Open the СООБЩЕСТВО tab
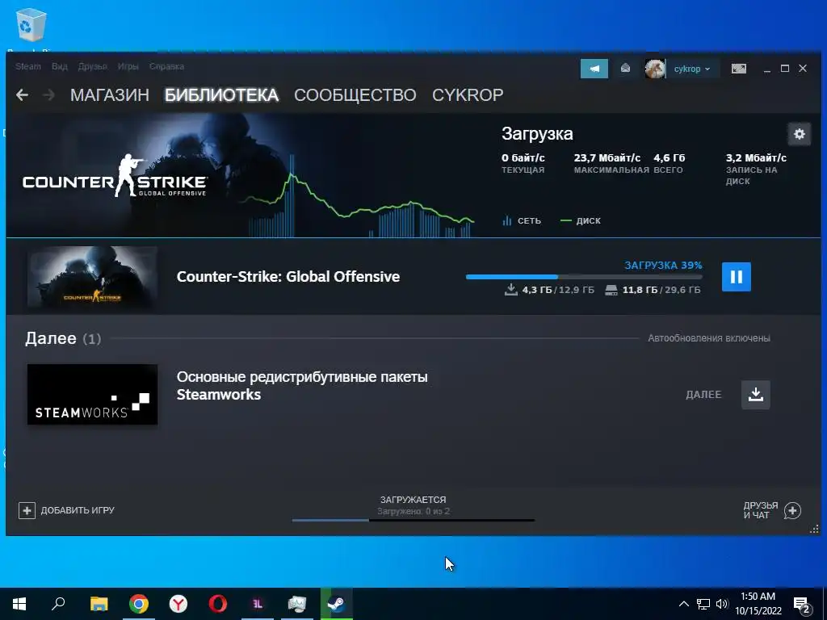This screenshot has height=620, width=827. [x=355, y=95]
